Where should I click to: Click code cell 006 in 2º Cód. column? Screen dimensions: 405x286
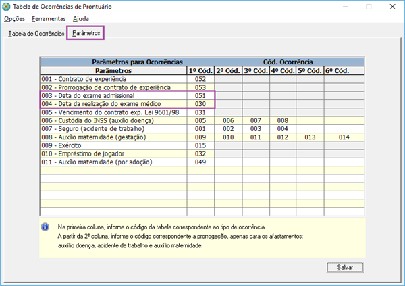(228, 120)
